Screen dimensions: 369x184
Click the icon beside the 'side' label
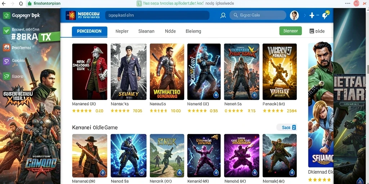pos(312,31)
